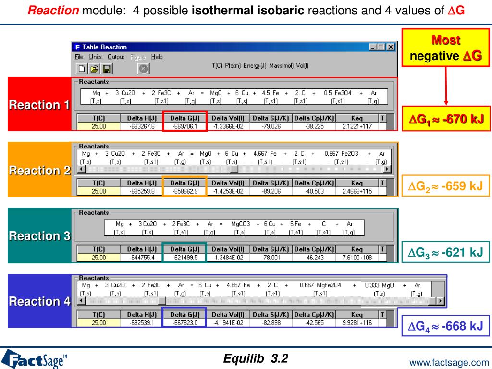Click Reaction 1 temperature field 25.00
Screen dimensions: 492x369
pos(98,126)
